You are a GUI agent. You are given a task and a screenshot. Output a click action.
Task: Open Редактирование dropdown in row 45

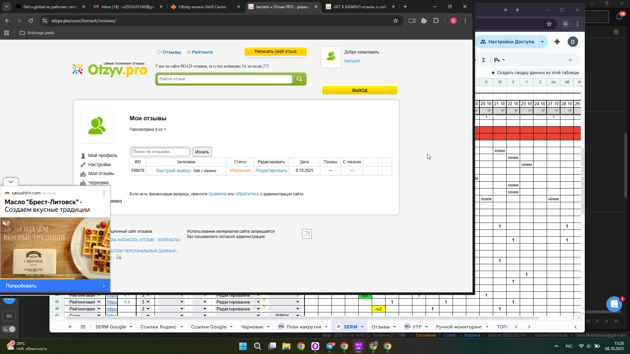(258, 302)
